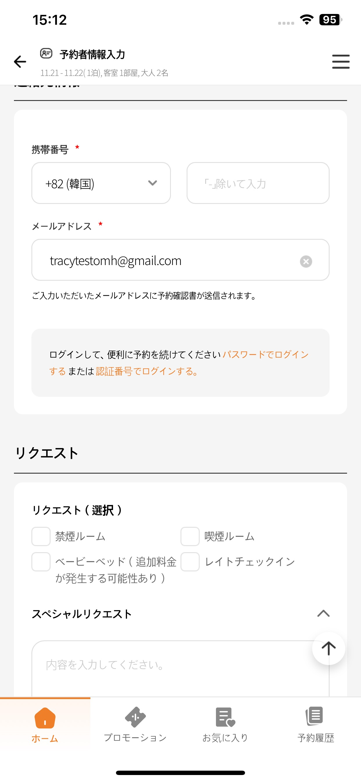The image size is (361, 782).
Task: Open the hamburger menu icon
Action: coord(340,62)
